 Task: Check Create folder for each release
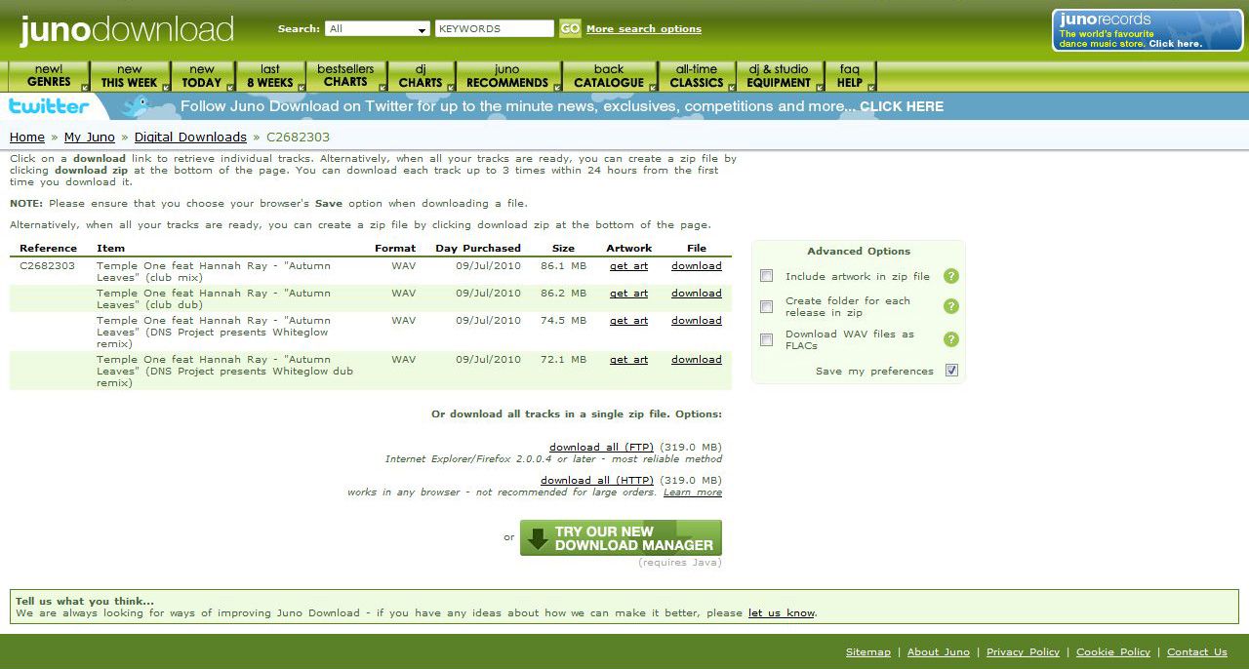pos(767,306)
